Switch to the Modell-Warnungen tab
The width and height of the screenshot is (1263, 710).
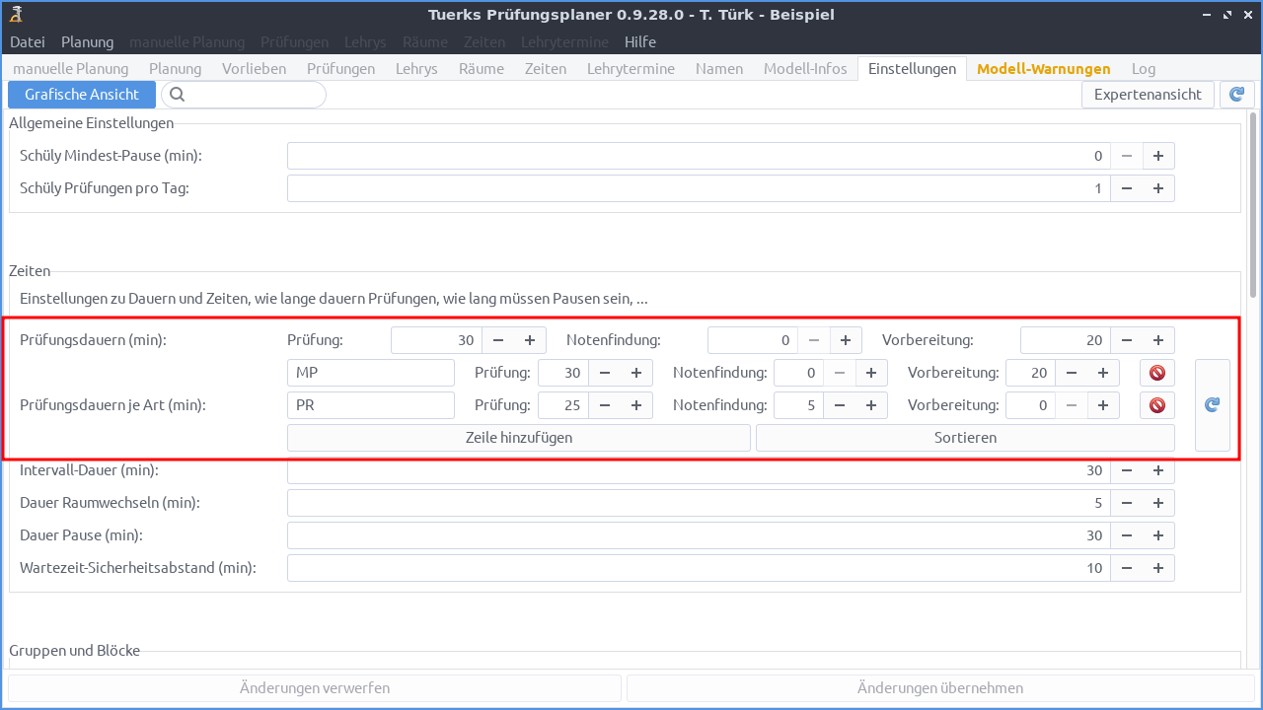1043,69
